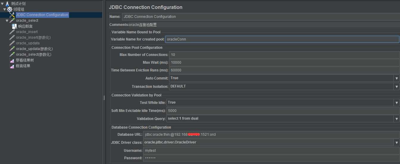Viewport: 400px width, 164px height.
Task: Click the 察看结果树 listener icon
Action: point(12,60)
